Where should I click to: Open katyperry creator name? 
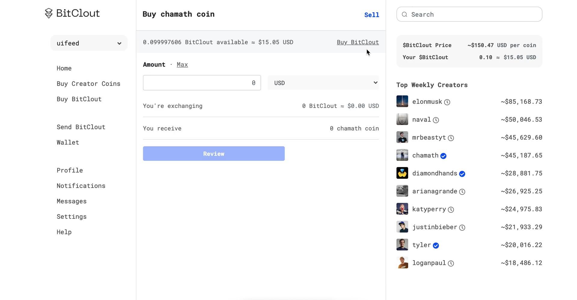(429, 209)
